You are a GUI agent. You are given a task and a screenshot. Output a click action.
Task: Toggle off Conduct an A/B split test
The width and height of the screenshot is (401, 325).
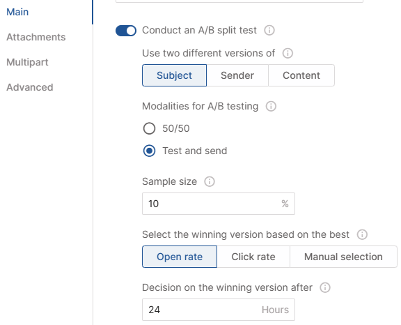pos(126,31)
